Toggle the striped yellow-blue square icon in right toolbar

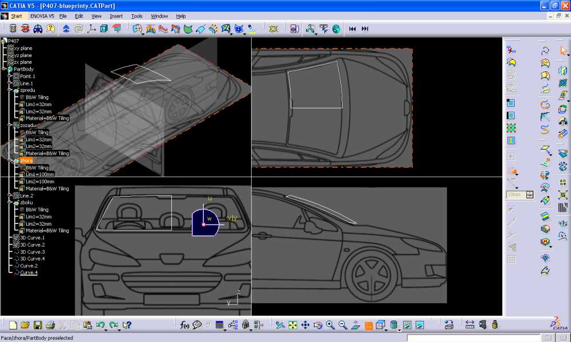click(511, 140)
